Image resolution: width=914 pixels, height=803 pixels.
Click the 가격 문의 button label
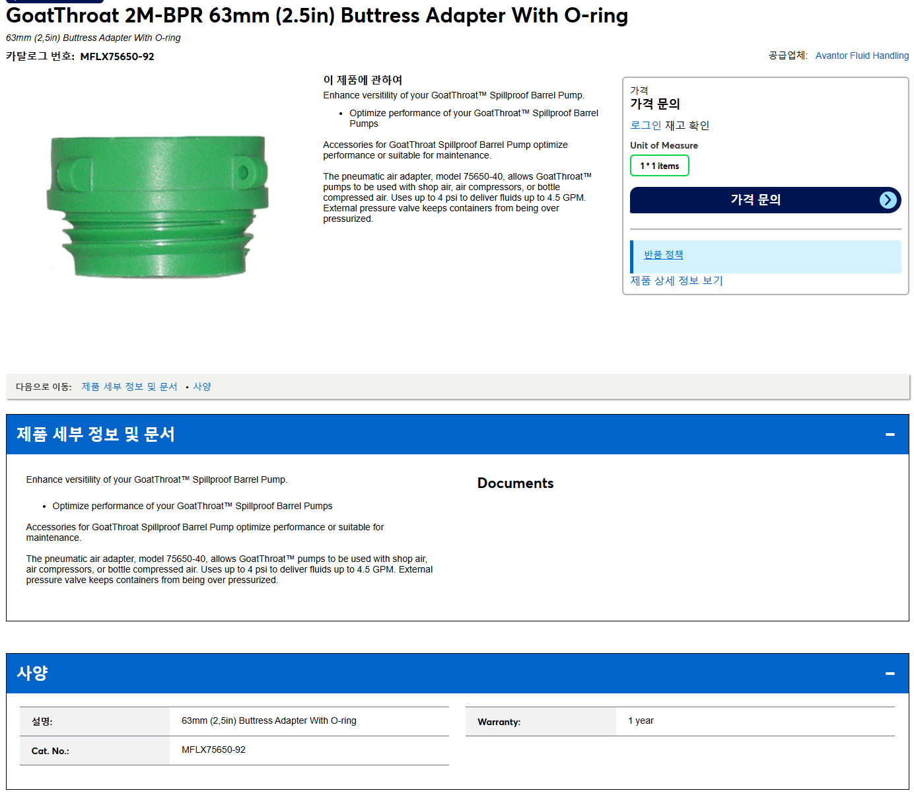click(x=756, y=199)
